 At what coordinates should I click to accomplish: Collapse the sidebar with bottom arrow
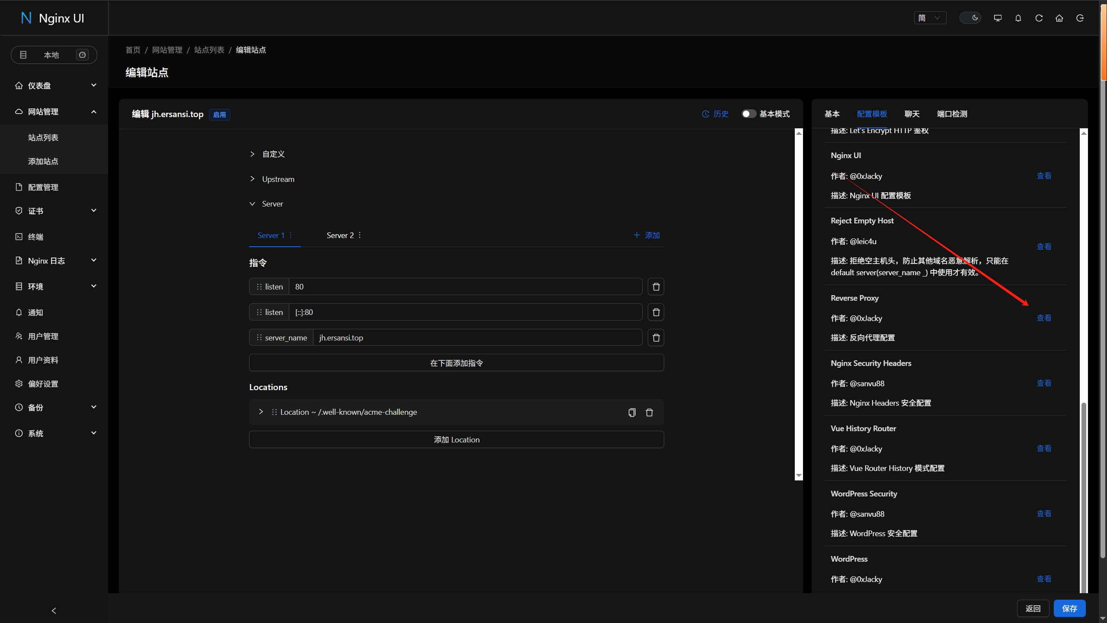click(x=54, y=610)
